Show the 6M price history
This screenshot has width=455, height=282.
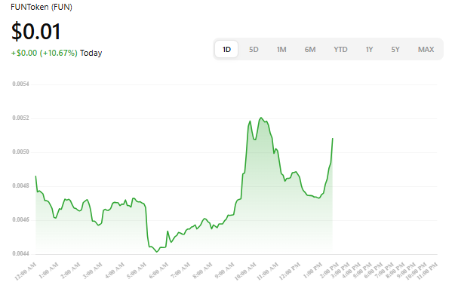[310, 50]
